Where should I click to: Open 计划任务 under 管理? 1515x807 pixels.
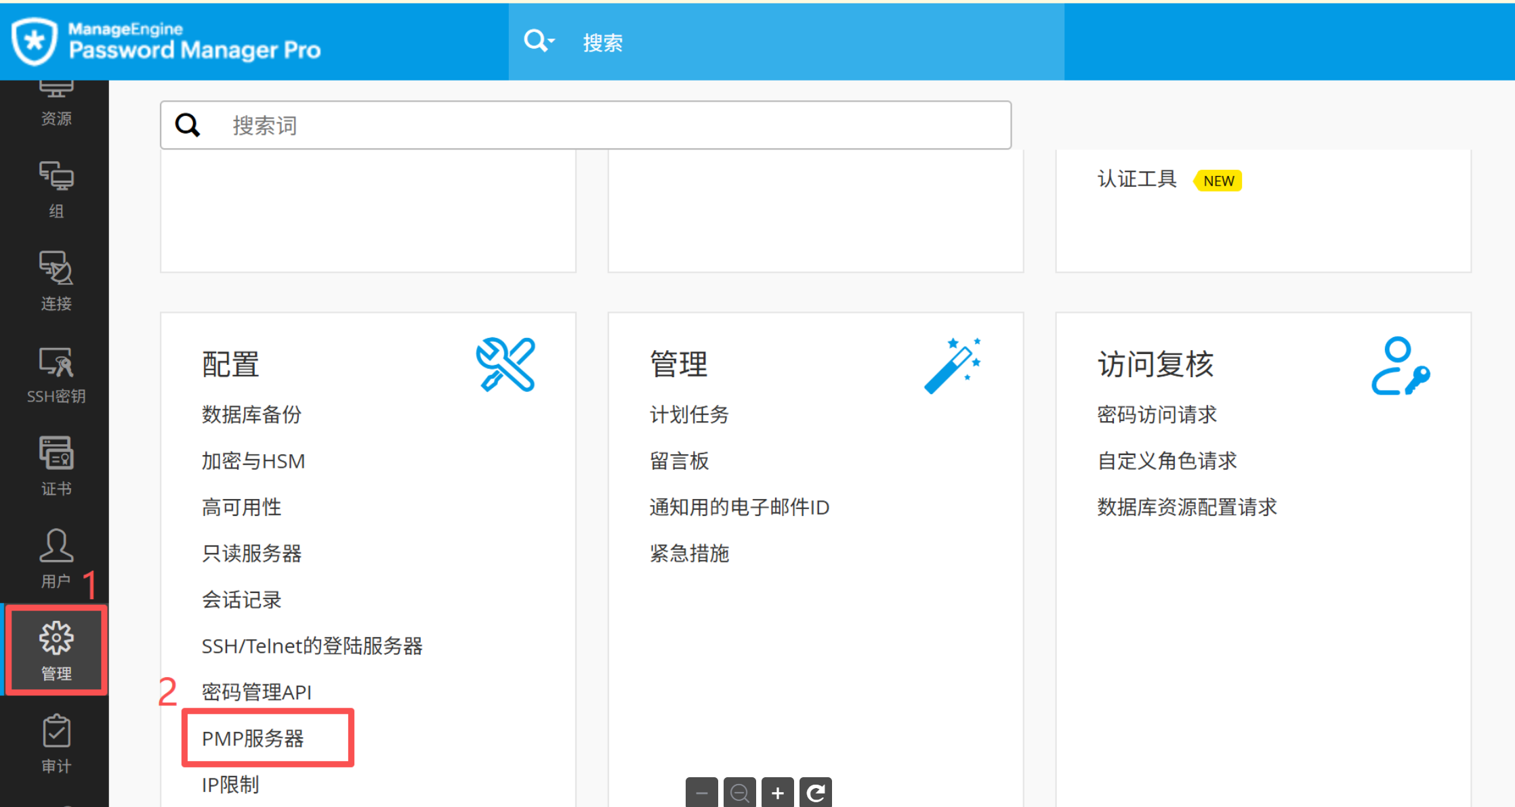(x=689, y=414)
